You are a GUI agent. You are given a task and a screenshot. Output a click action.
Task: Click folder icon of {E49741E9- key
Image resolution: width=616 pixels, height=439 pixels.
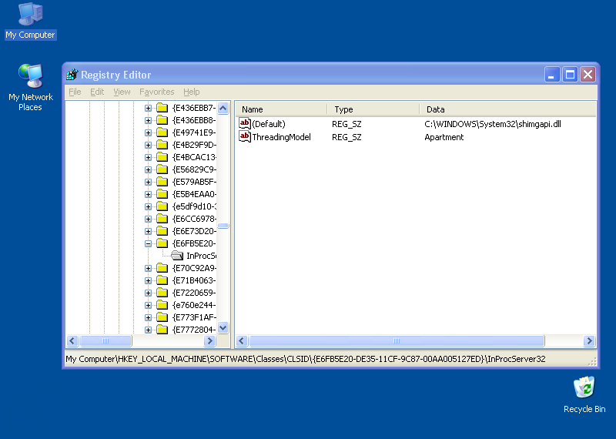[x=162, y=132]
